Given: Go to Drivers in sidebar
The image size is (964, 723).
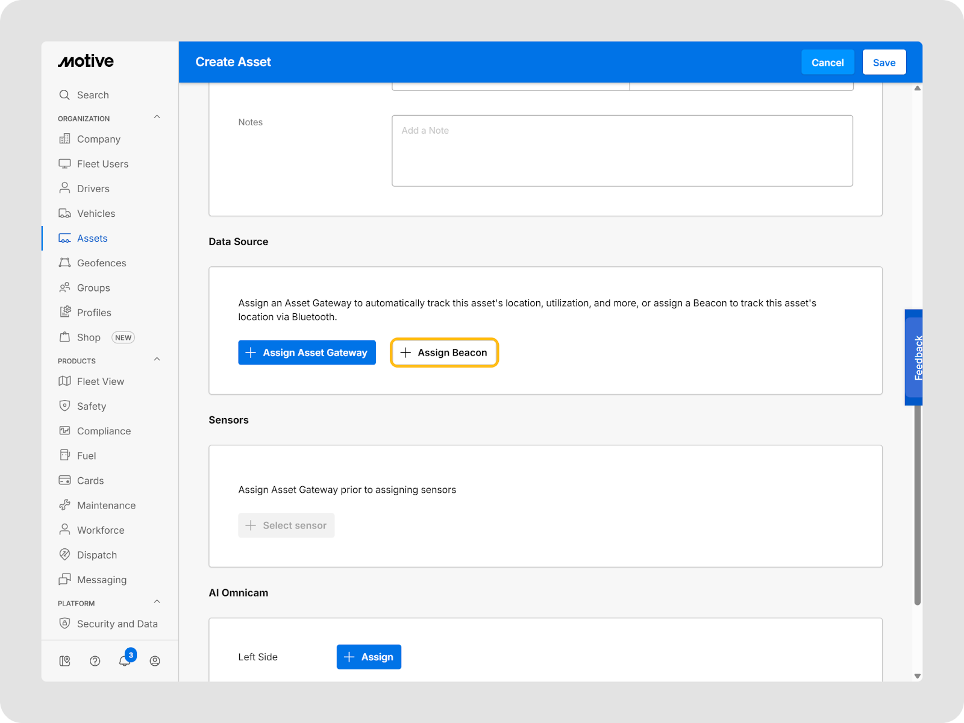Looking at the screenshot, I should [x=93, y=189].
